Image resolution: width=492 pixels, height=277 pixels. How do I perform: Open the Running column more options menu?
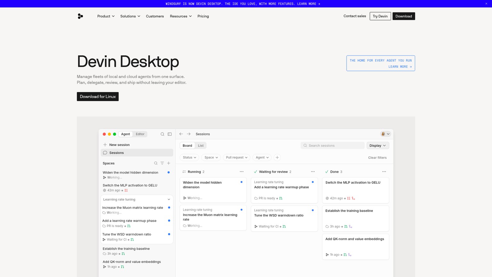(x=242, y=172)
